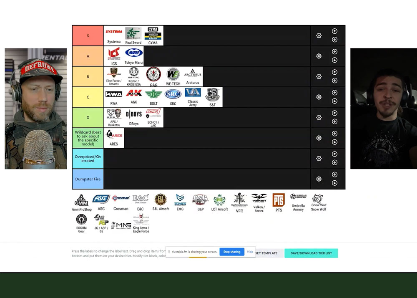The image size is (417, 298).
Task: Open settings gear for Wildcard tier row
Action: click(x=319, y=138)
